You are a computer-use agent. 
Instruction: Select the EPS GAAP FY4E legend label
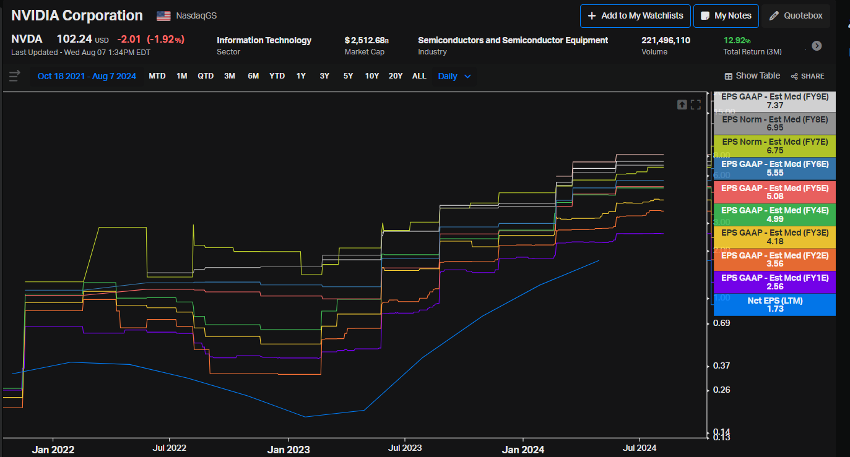pyautogui.click(x=774, y=215)
